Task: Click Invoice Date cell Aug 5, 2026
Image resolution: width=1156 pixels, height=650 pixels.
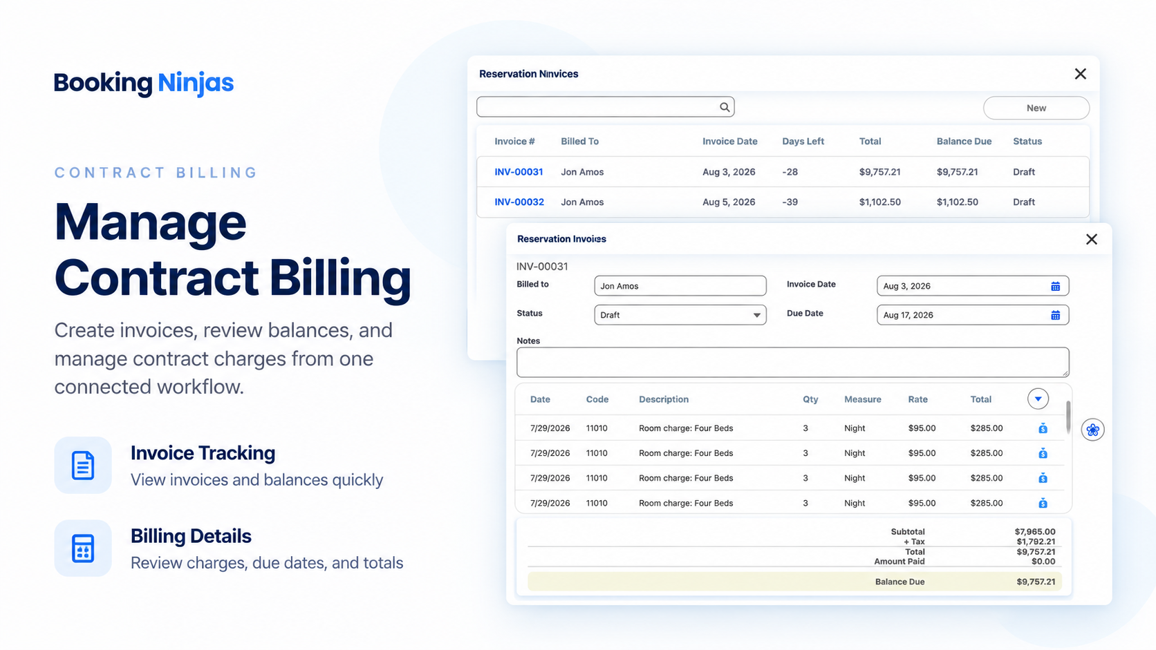Action: pos(729,202)
